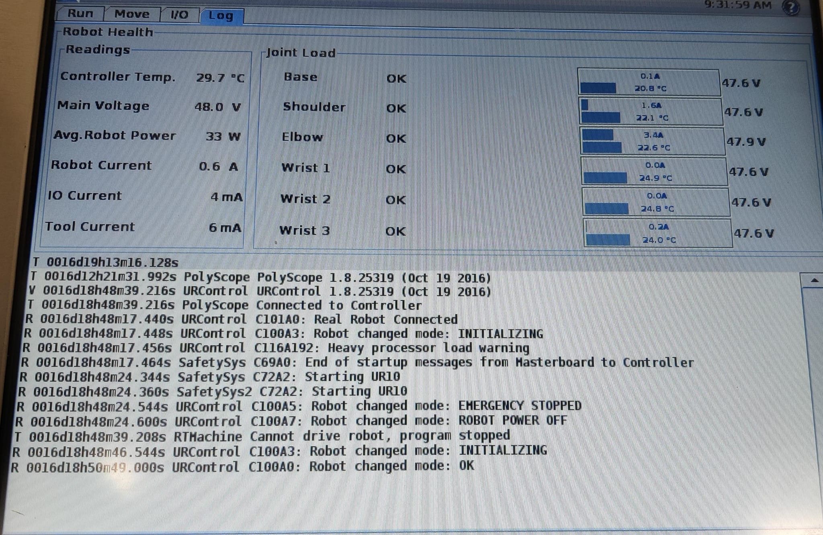Select the EMERGENCY STOPPED log entry
The width and height of the screenshot is (823, 535).
299,406
